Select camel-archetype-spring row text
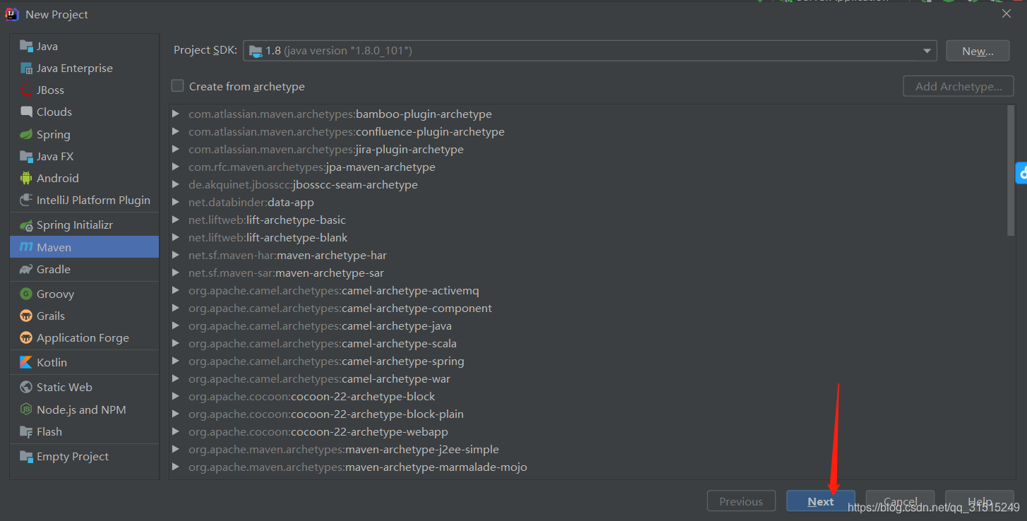Screen dimensions: 1027x521 pyautogui.click(x=326, y=361)
